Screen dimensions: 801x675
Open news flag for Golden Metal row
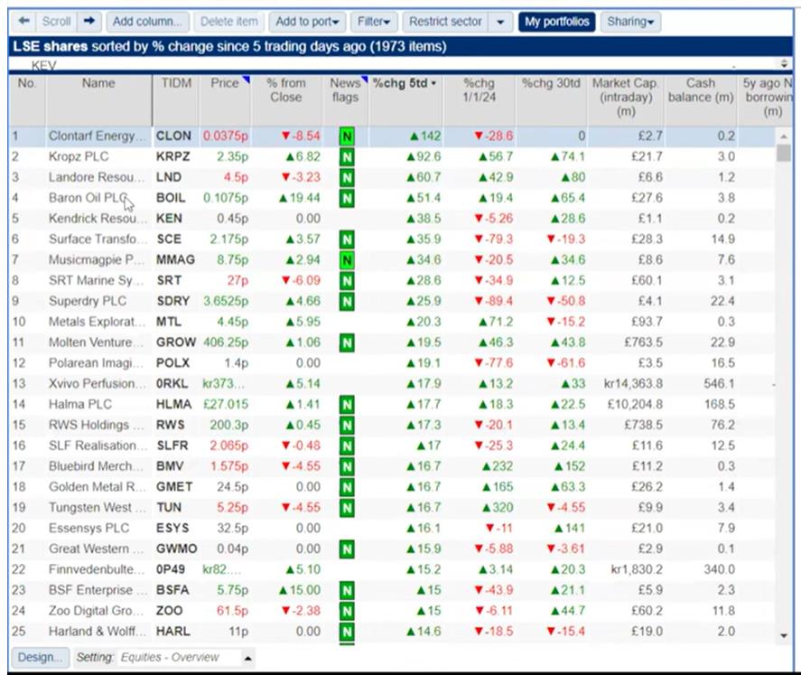coord(347,487)
